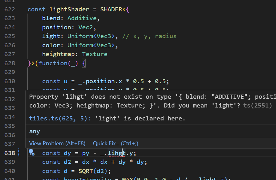
Task: Click the Additive blend type
Action: (x=82, y=18)
